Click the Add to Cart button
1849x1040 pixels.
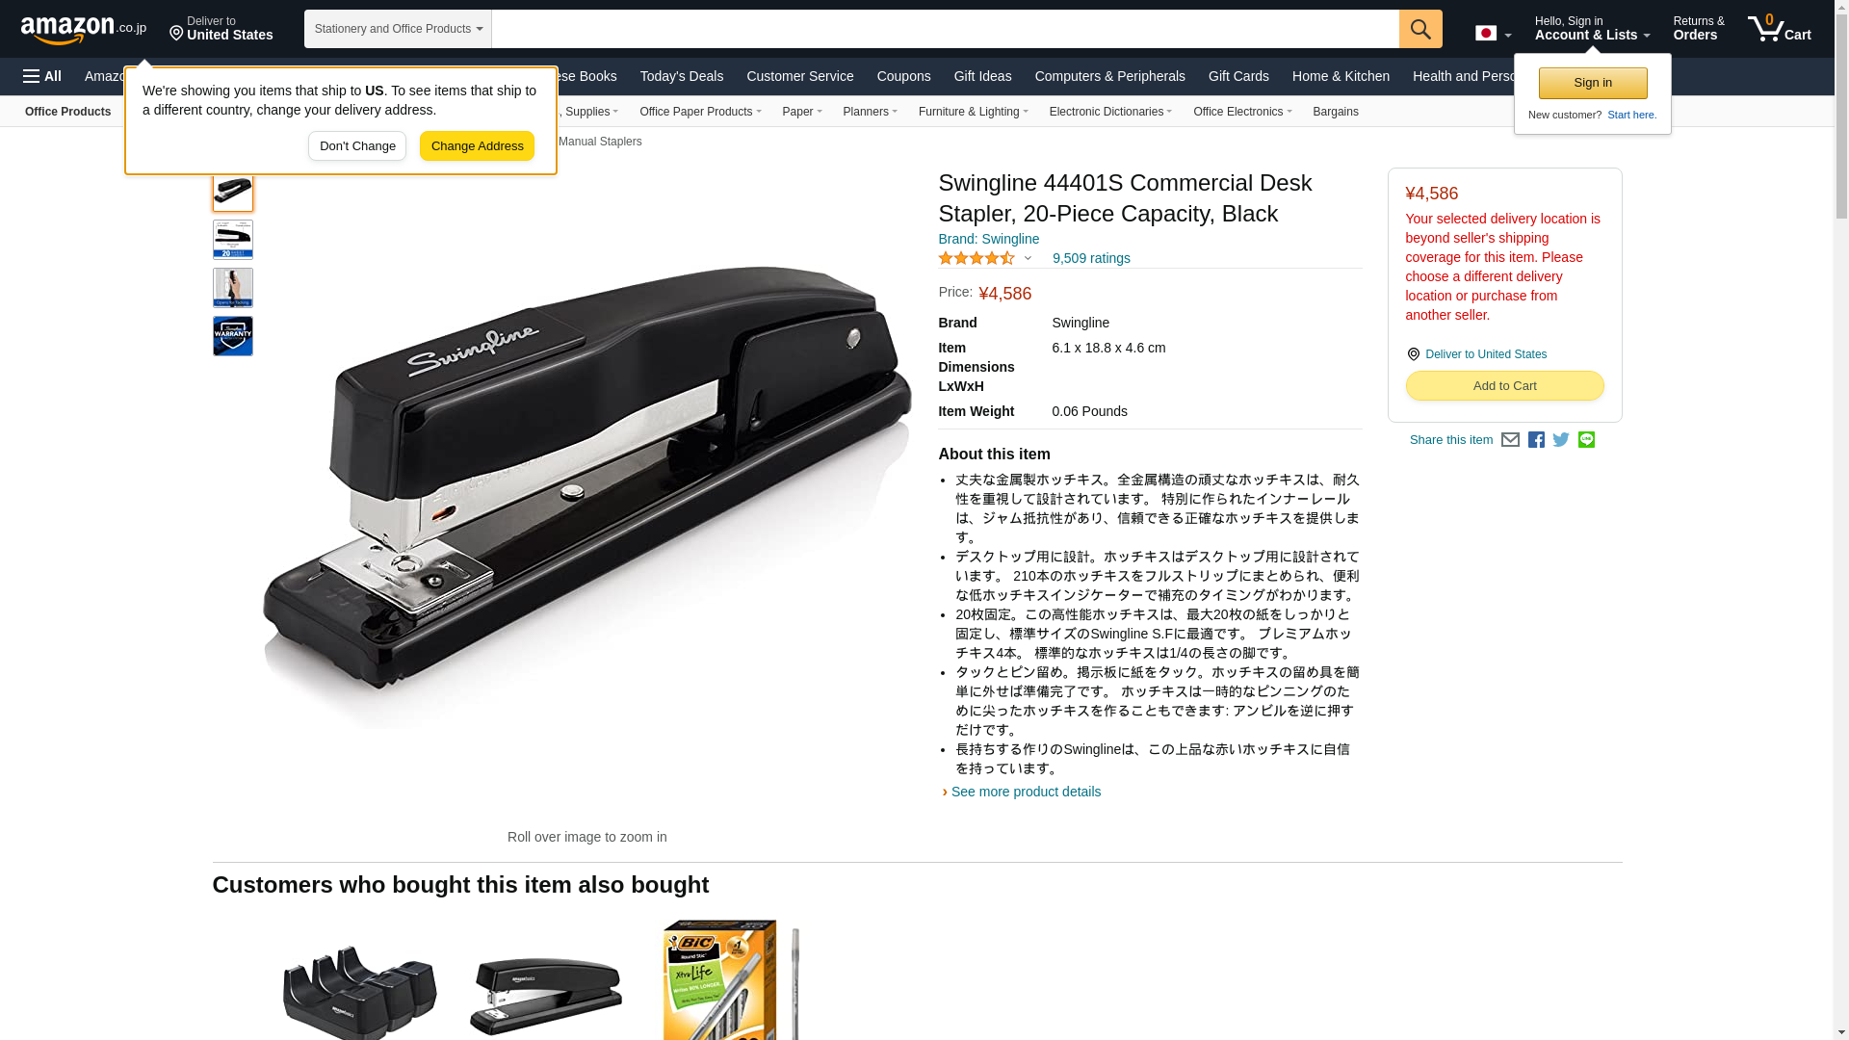1504,386
